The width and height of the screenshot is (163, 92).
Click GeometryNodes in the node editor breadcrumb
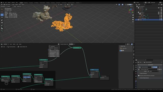(12, 47)
